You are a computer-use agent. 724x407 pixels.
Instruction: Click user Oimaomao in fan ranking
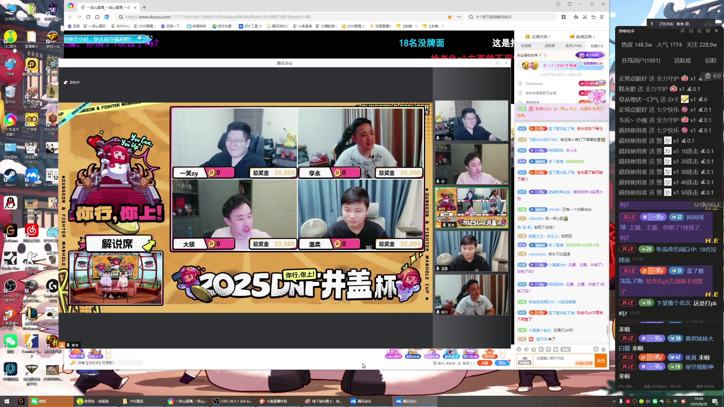534,84
